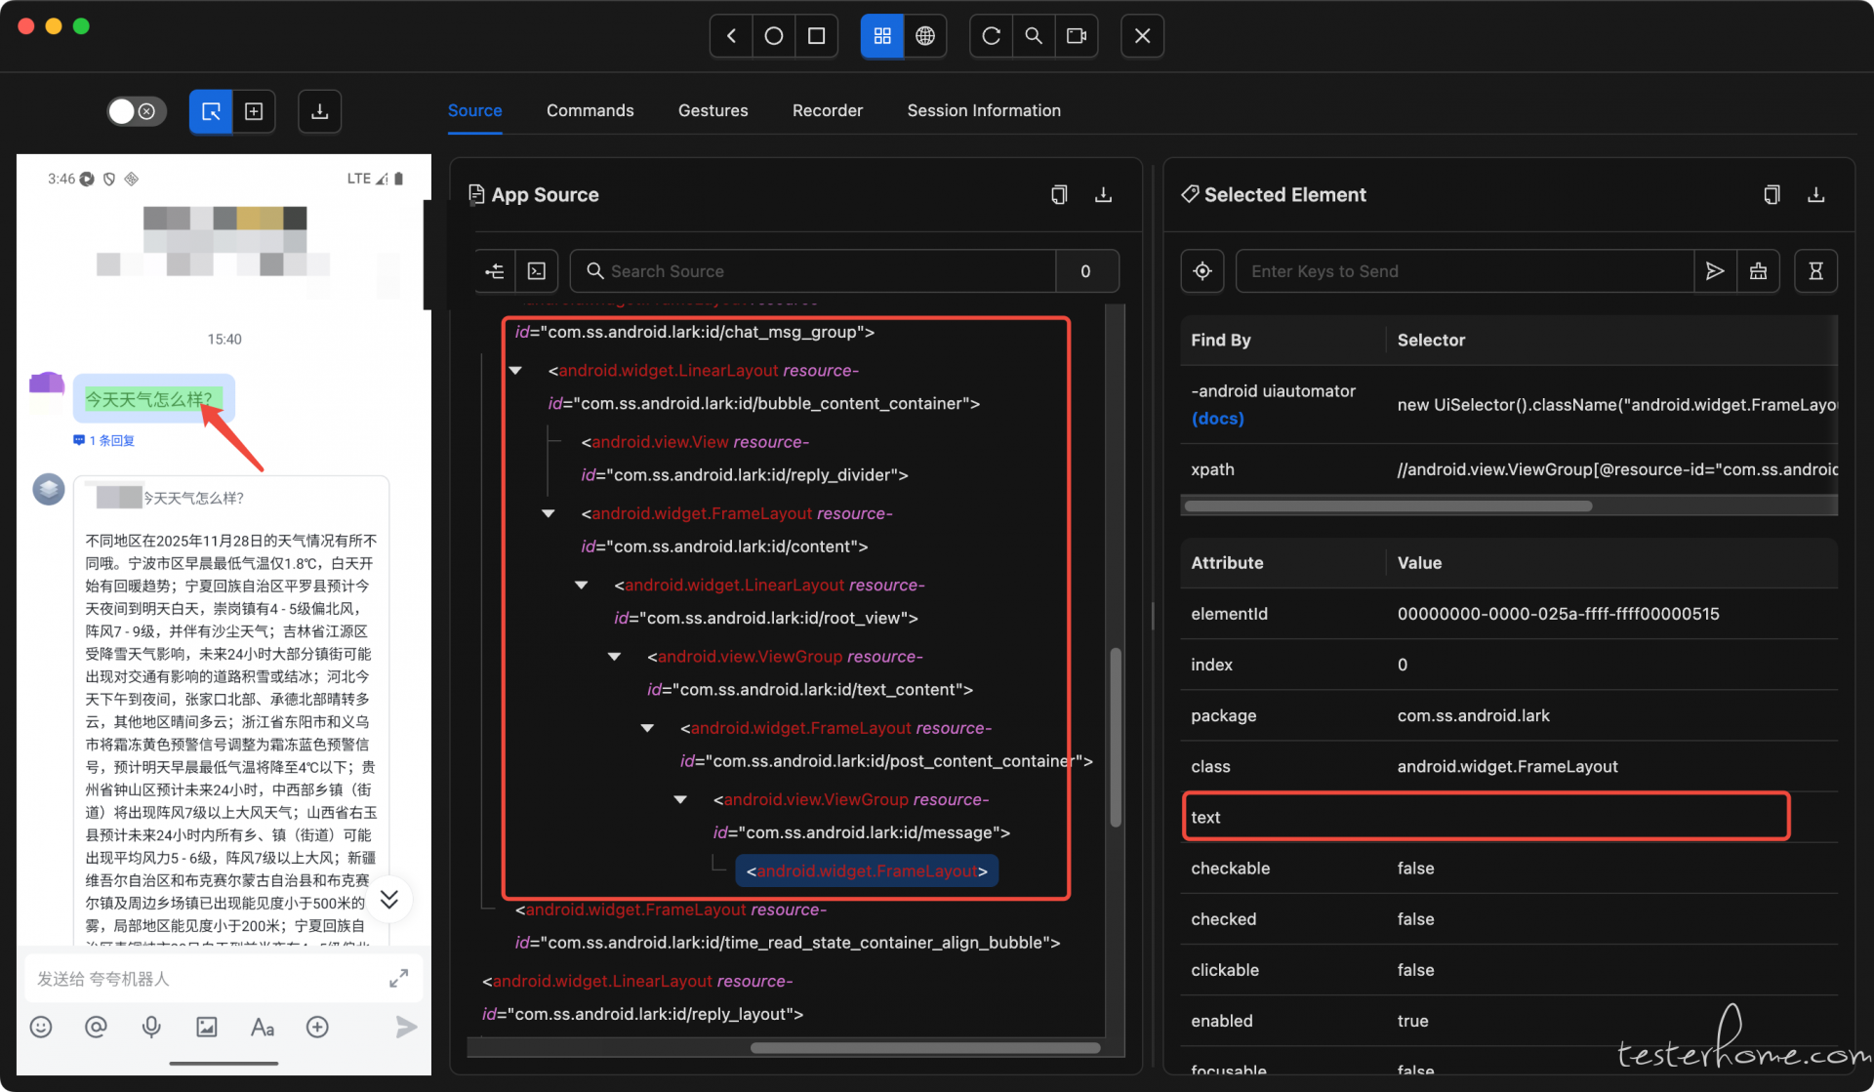Screen dimensions: 1874x1092
Task: Toggle the element handles switch
Action: pyautogui.click(x=136, y=111)
